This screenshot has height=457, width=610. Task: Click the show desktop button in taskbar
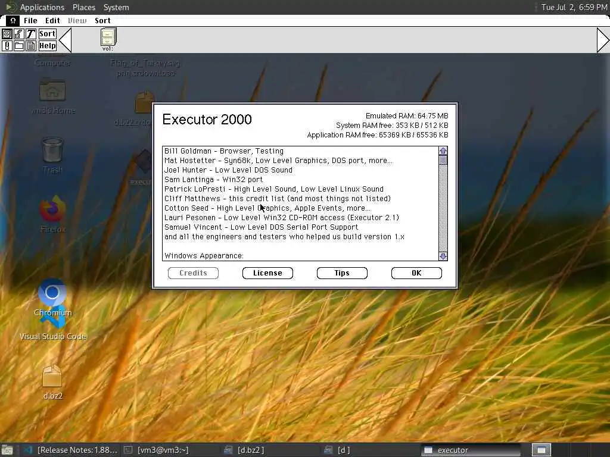tap(7, 450)
